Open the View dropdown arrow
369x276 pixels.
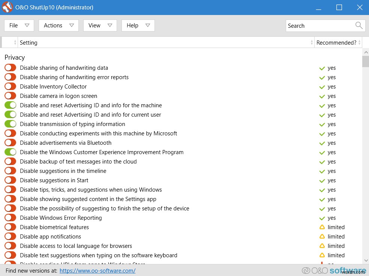tap(110, 25)
